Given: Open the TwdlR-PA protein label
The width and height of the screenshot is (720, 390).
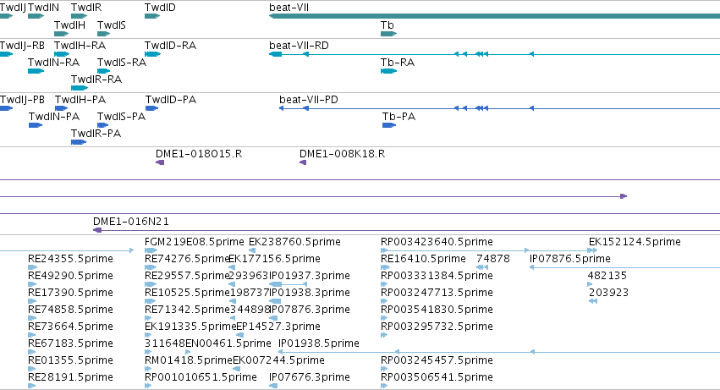Looking at the screenshot, I should click(96, 134).
